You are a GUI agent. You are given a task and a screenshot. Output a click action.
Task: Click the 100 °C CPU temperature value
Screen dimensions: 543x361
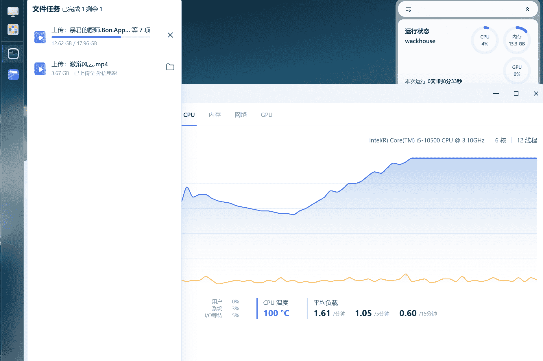(276, 313)
